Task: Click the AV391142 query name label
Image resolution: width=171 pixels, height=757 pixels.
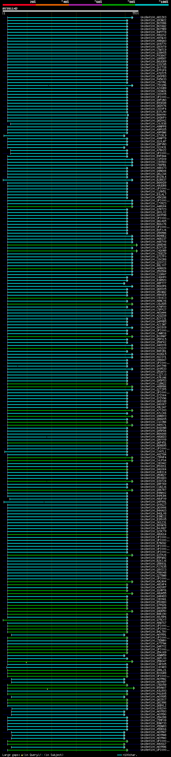Action: (10, 9)
